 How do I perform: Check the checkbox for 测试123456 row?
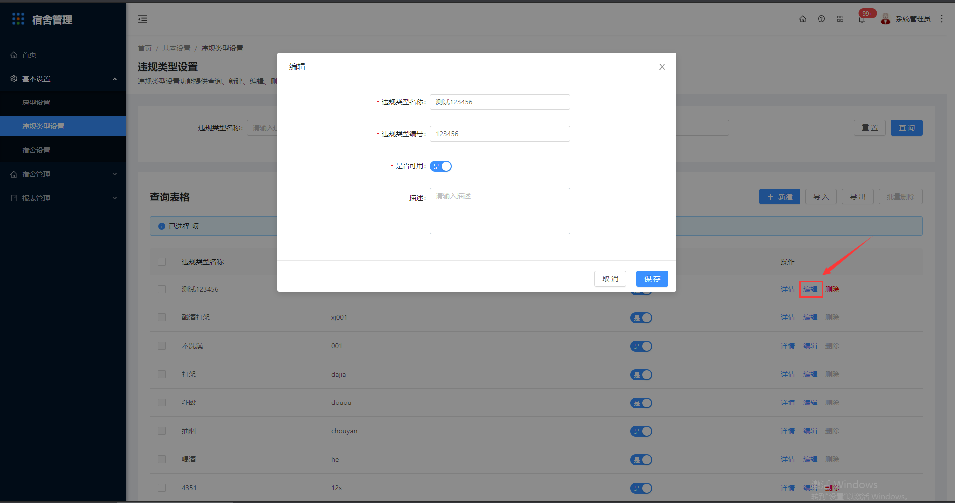[162, 289]
